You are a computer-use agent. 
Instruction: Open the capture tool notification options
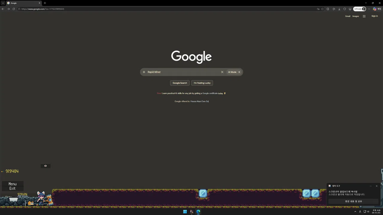pos(370,186)
